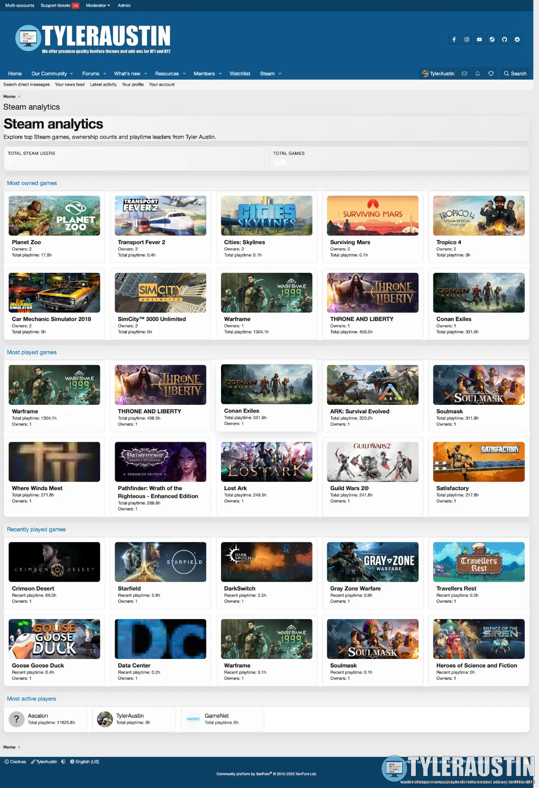Open the Watchlist navigation item

coord(240,74)
